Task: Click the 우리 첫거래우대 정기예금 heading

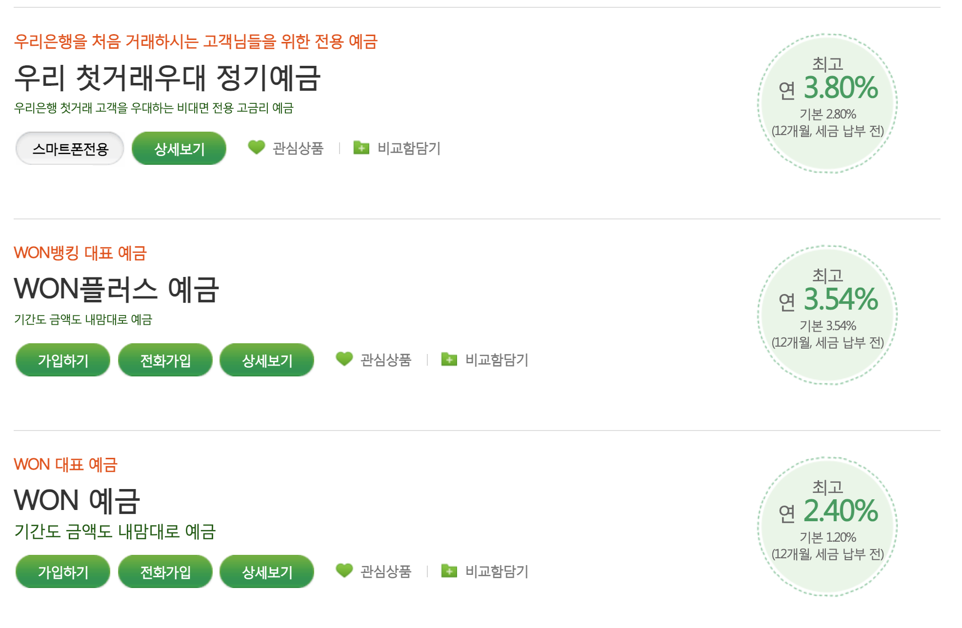Action: [x=168, y=77]
